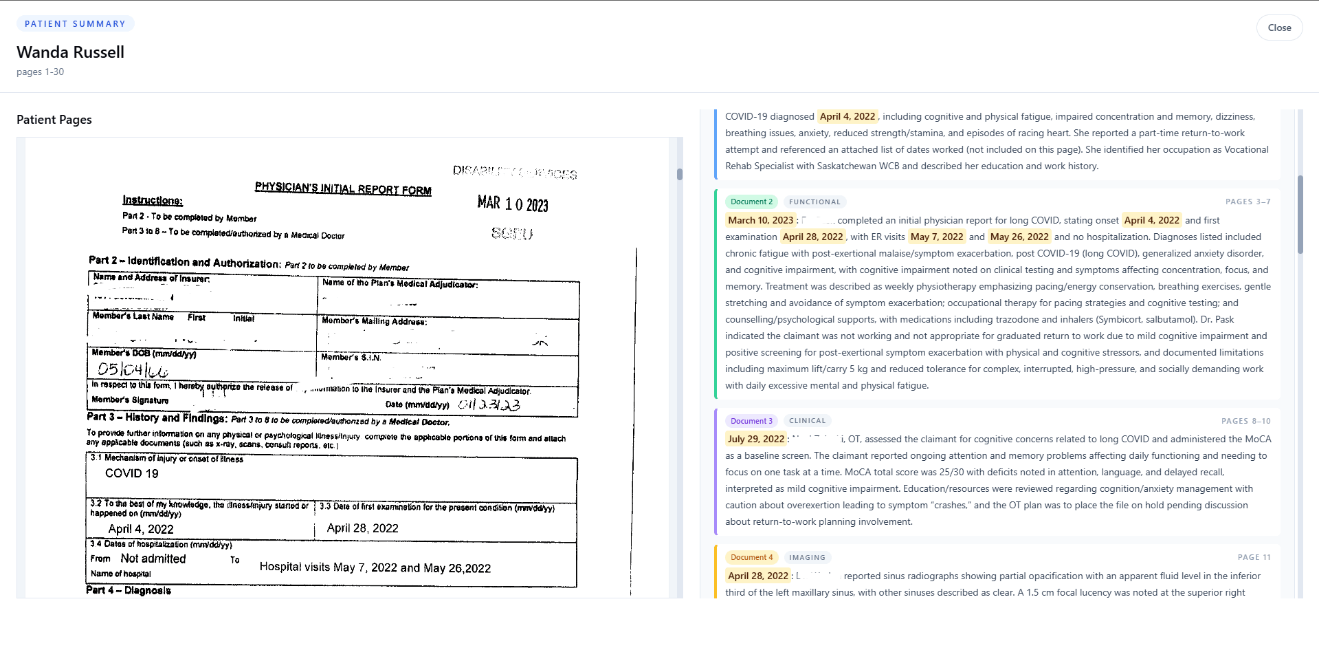Click the PAGES 8–10 label

click(x=1245, y=421)
